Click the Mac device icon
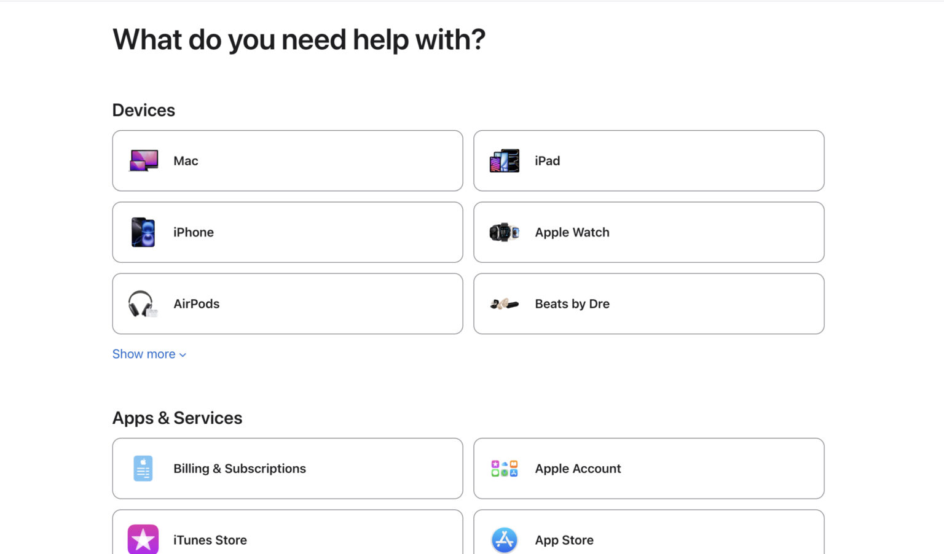This screenshot has width=944, height=554. click(x=143, y=160)
